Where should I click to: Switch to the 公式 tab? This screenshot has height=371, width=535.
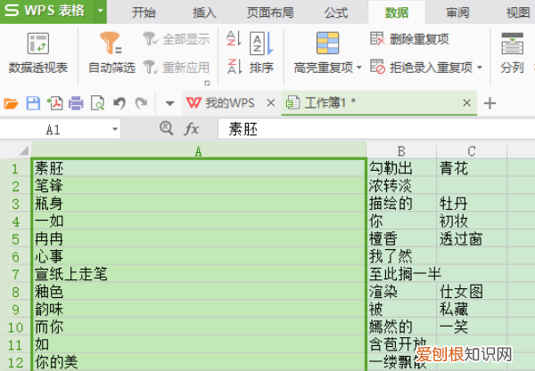tap(336, 13)
